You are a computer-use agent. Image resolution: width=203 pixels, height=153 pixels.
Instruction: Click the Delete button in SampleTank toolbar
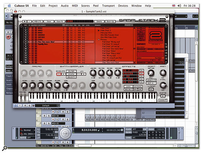tap(99, 21)
